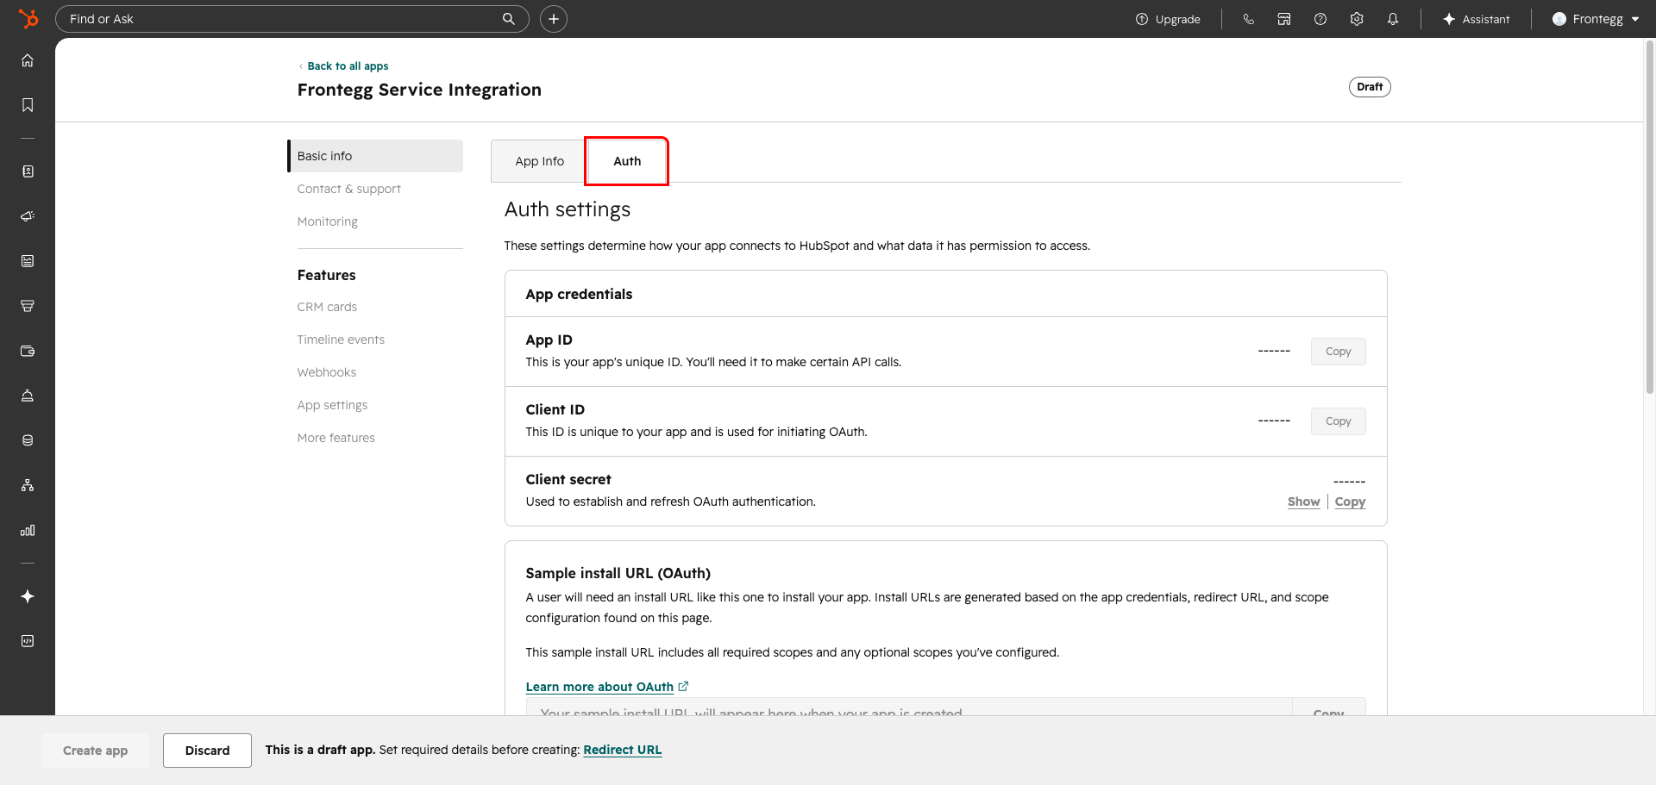Click external-link icon beside Learn more about OAuth
1656x785 pixels.
(683, 687)
